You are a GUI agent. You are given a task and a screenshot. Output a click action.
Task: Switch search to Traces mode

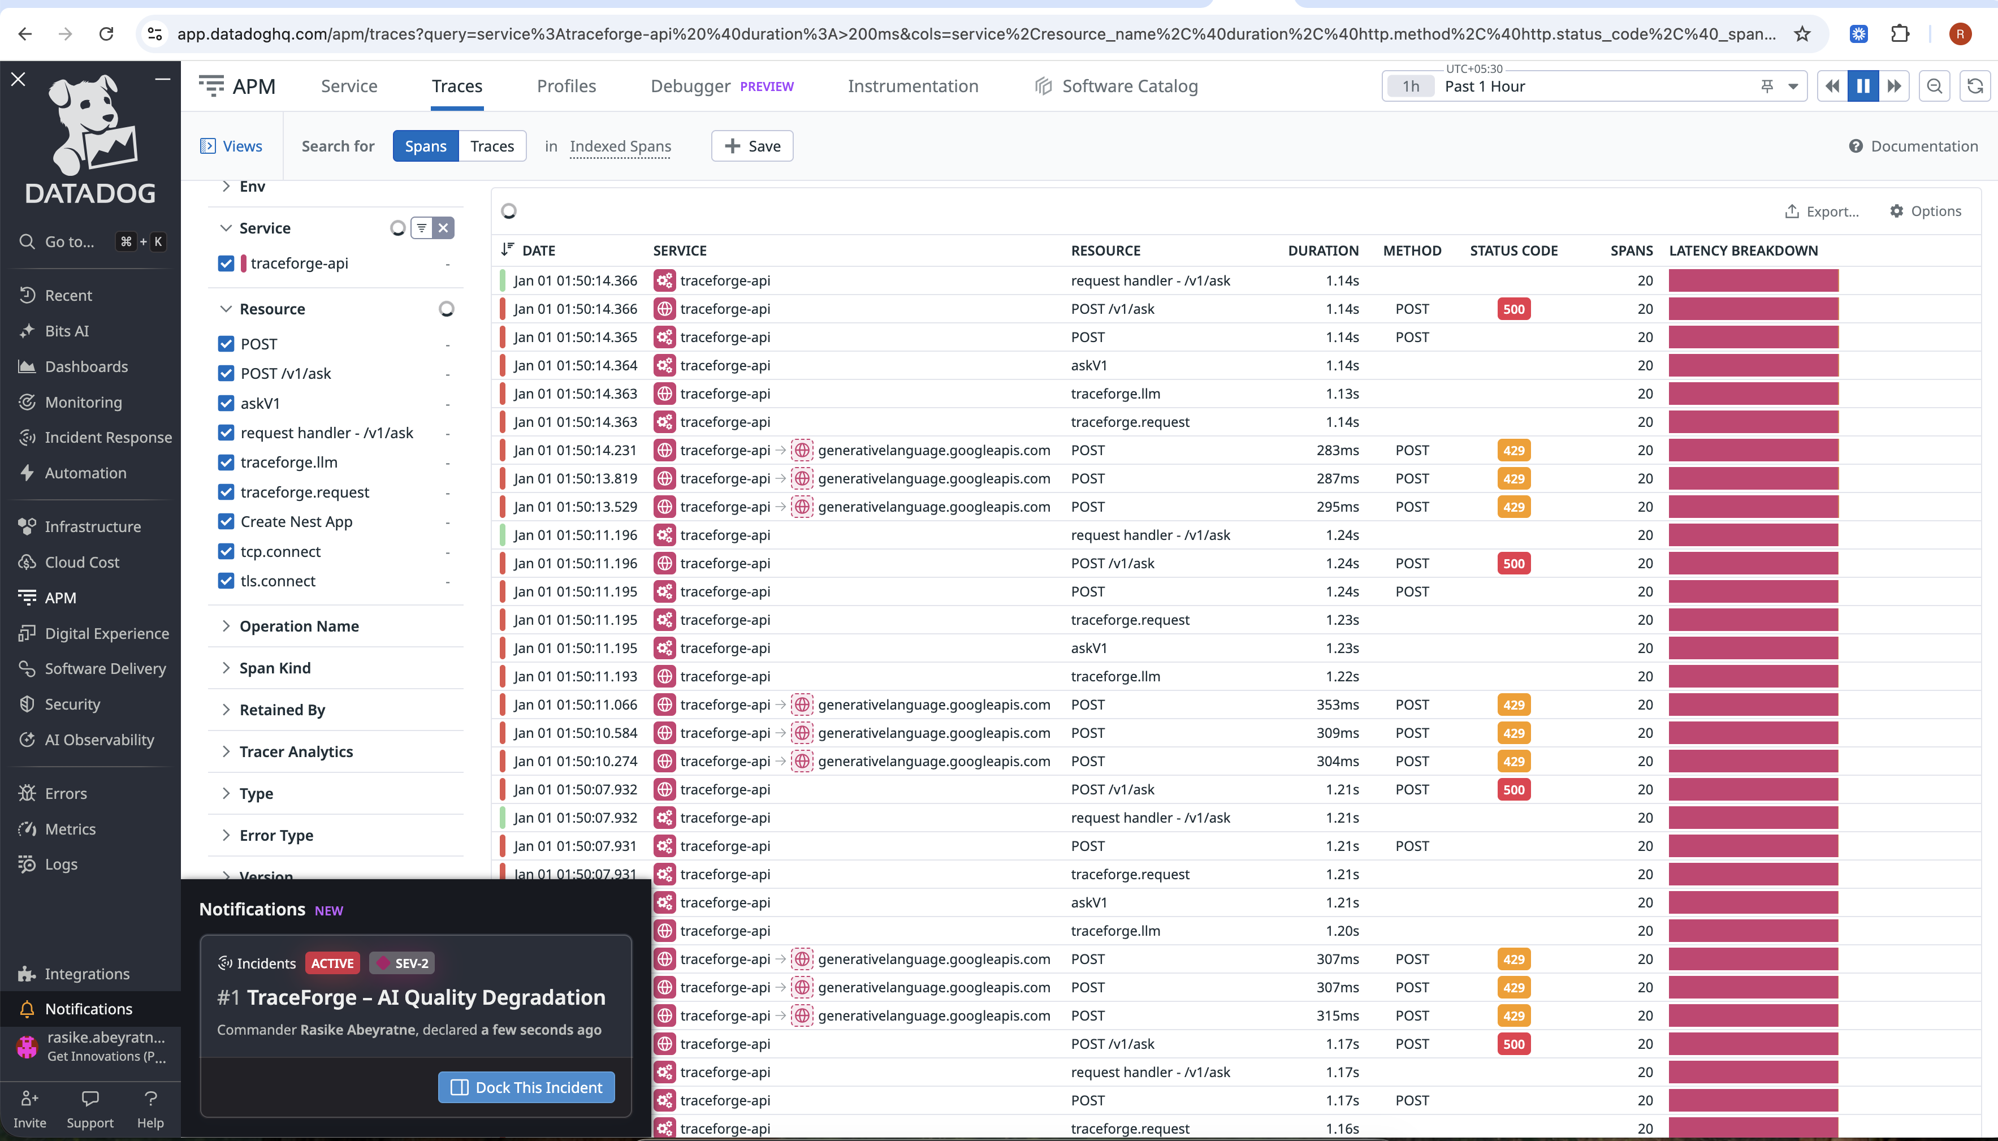point(492,146)
